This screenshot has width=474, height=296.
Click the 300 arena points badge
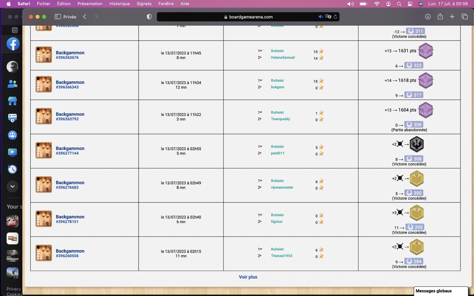coord(414,193)
